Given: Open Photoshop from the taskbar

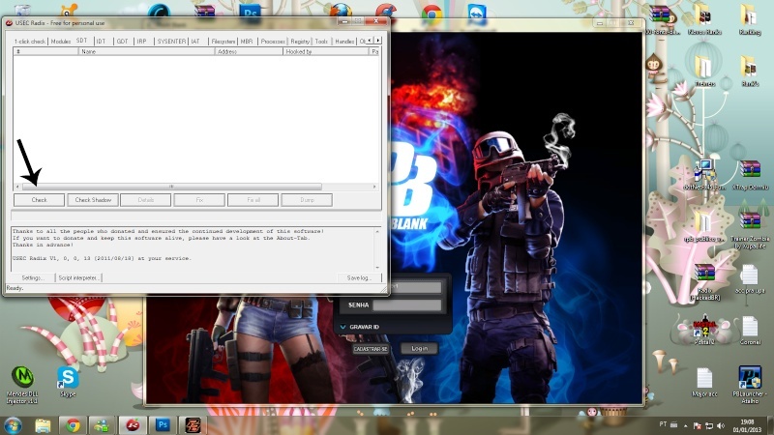Looking at the screenshot, I should 163,425.
